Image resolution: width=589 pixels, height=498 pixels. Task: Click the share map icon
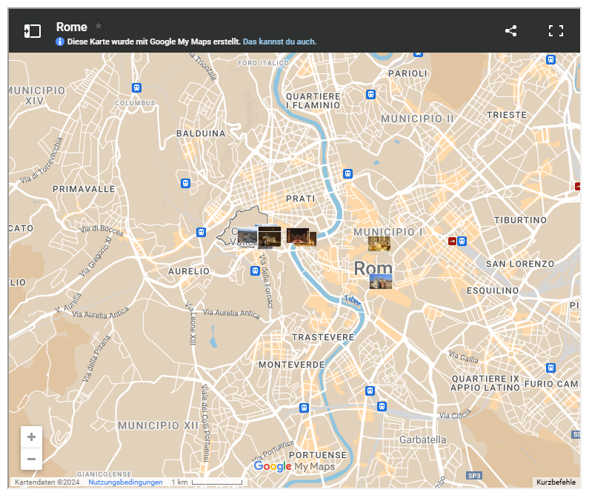click(510, 30)
